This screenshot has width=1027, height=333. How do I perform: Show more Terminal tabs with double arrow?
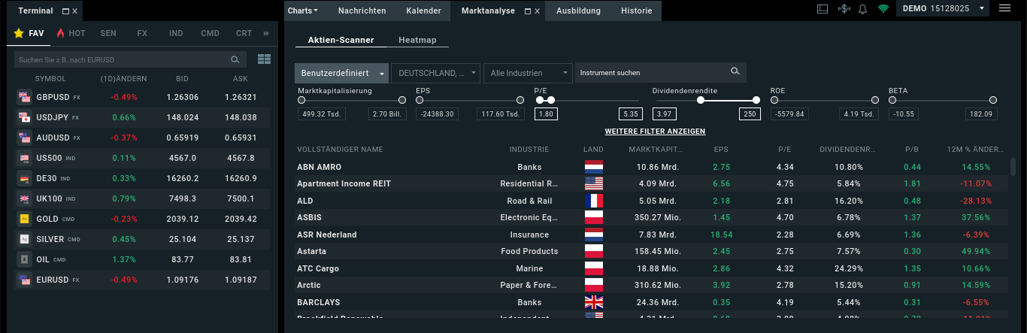266,34
